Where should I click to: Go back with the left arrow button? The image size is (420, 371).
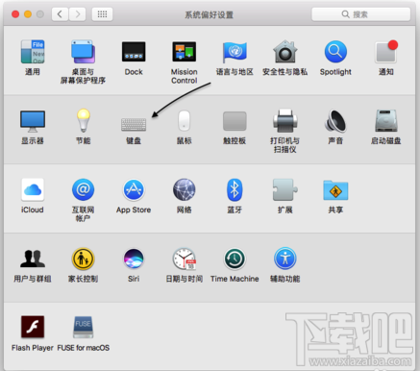[60, 14]
